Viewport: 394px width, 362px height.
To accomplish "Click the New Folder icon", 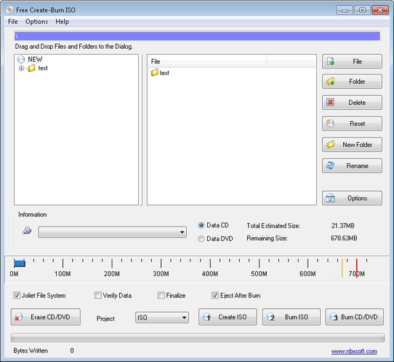I will coord(330,144).
